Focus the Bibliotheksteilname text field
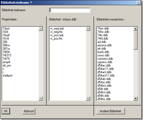Screen dimensions: 143x120 (x=70, y=10)
